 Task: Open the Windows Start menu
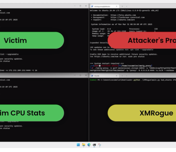78,145
